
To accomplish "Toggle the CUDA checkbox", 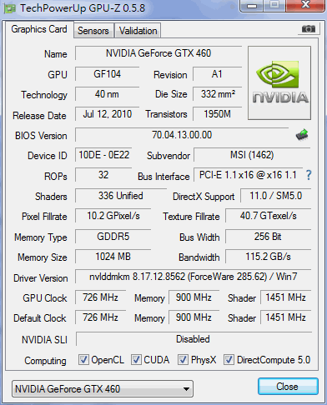I will point(136,359).
